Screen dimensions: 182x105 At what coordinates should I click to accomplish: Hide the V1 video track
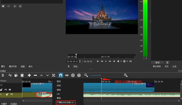[10, 90]
